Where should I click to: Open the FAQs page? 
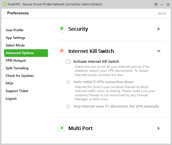pyautogui.click(x=10, y=83)
